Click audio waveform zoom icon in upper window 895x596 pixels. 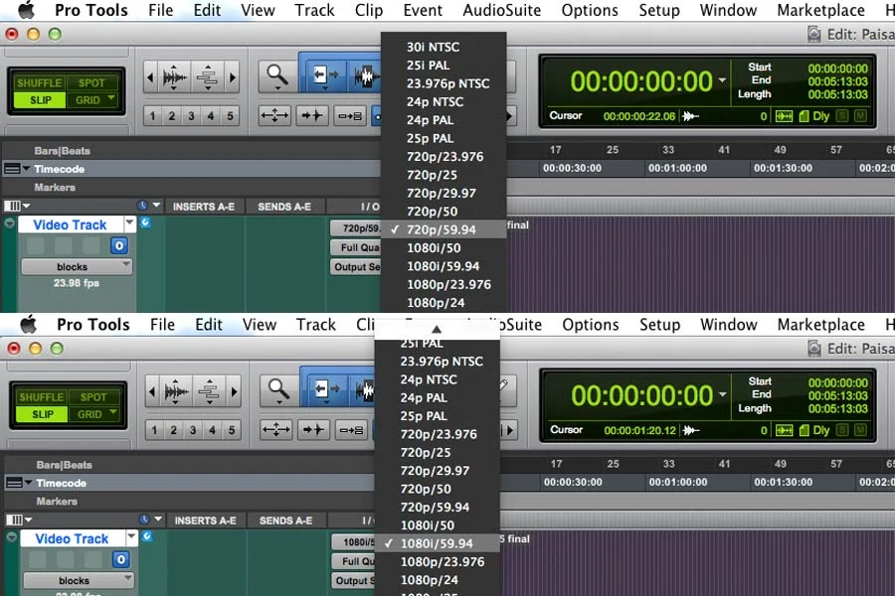point(175,76)
